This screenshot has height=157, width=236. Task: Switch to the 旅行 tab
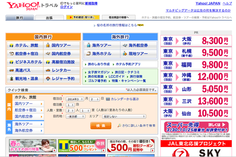(20, 18)
